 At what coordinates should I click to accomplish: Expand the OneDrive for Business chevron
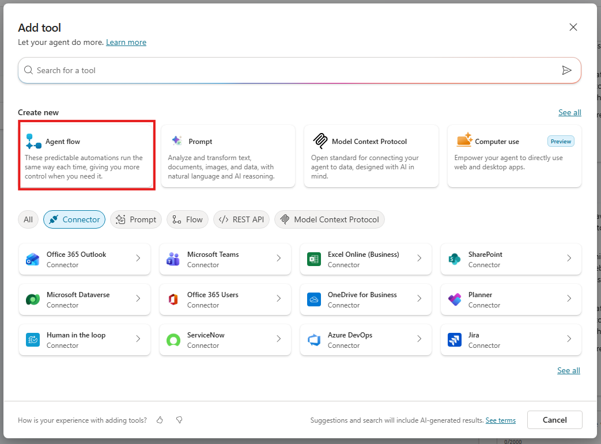419,298
